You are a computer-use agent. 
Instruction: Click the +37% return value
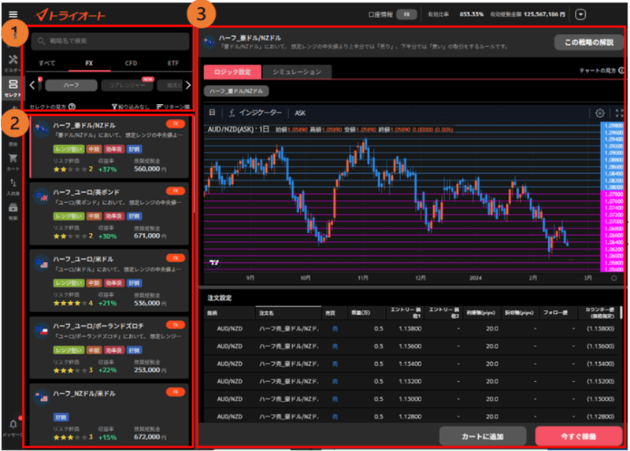pyautogui.click(x=108, y=169)
